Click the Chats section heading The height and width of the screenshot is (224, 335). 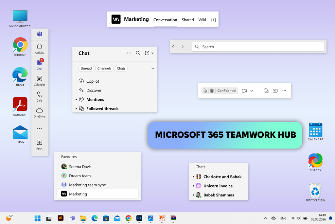coord(201,167)
